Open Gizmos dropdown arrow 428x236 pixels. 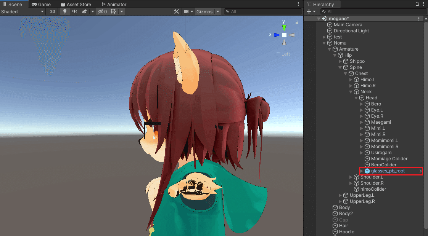click(218, 11)
